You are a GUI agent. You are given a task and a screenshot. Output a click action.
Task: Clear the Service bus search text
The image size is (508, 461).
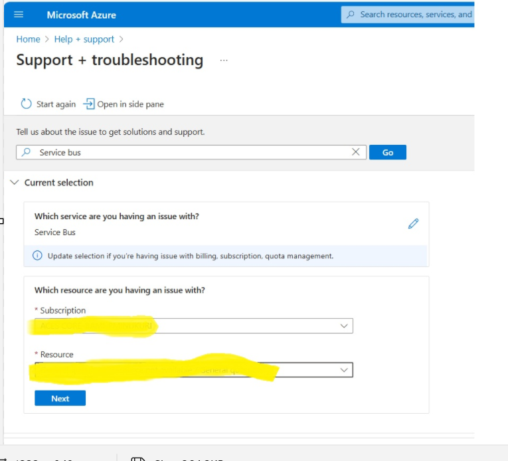pyautogui.click(x=356, y=152)
